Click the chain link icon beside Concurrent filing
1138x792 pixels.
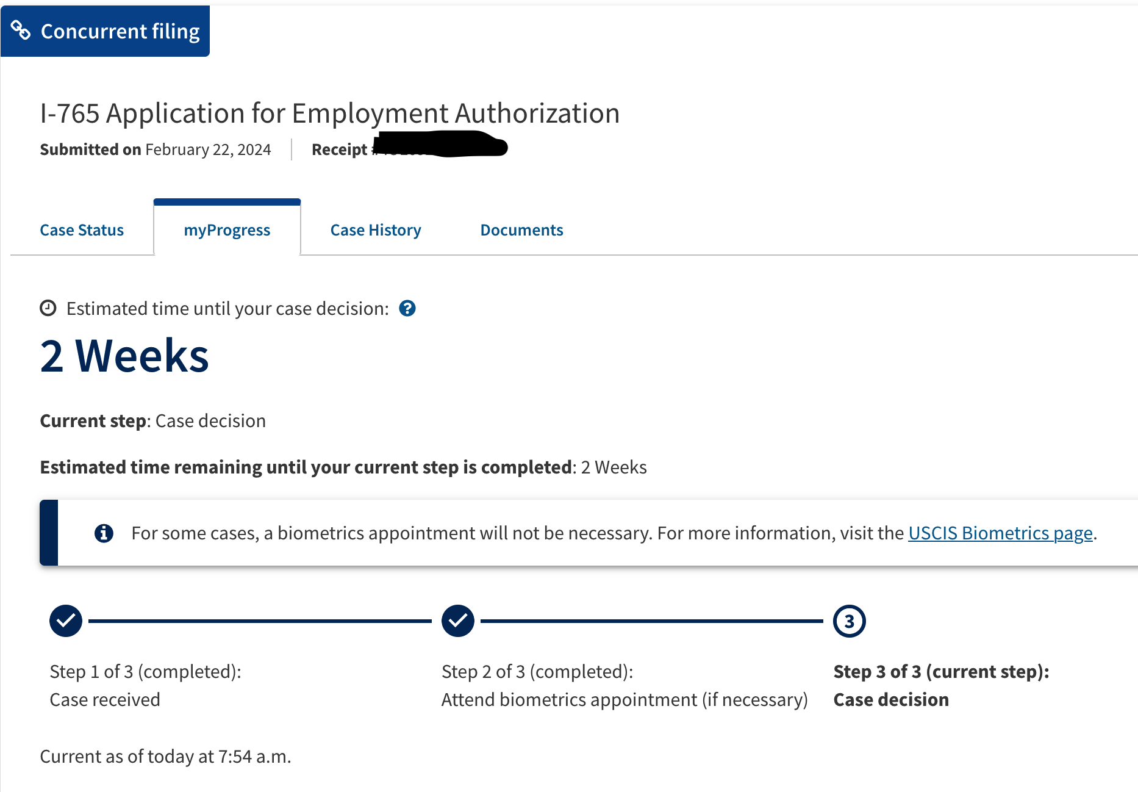[x=21, y=30]
